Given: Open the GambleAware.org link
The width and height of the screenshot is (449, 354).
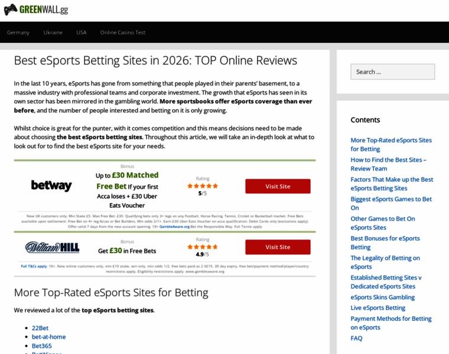Looking at the screenshot, I should coord(174,227).
